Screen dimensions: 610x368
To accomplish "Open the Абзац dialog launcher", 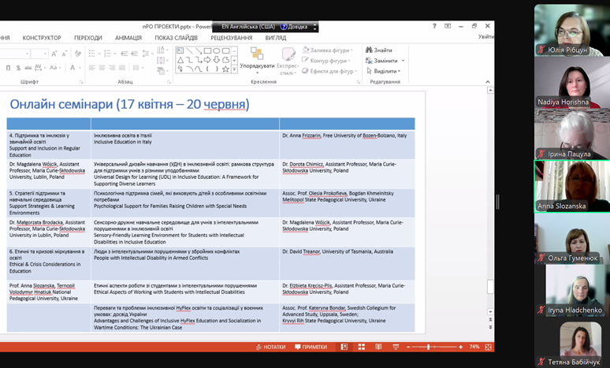I will [x=169, y=82].
